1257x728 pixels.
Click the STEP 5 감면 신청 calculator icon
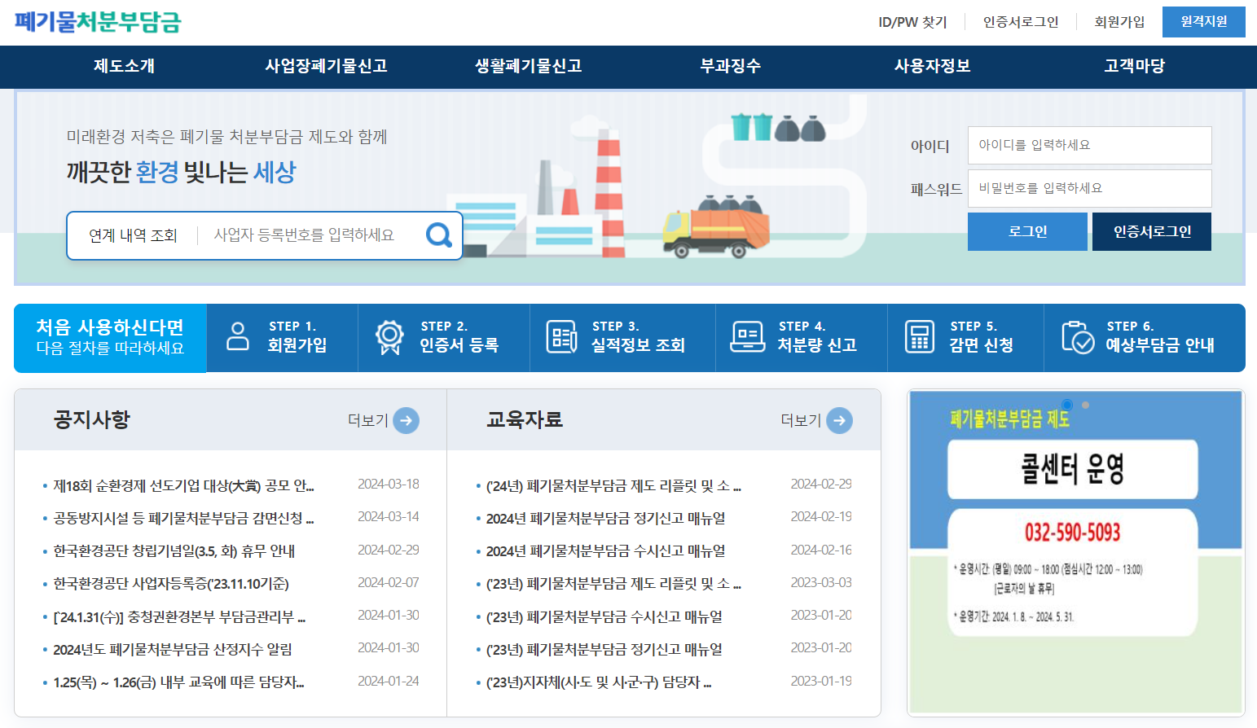click(919, 337)
